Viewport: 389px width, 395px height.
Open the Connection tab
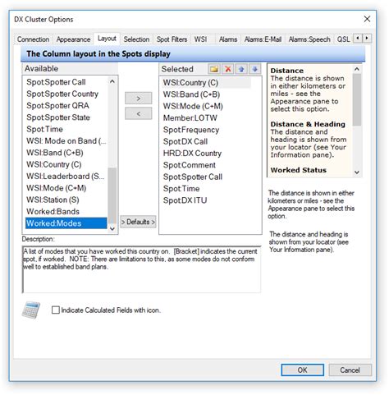coord(33,39)
